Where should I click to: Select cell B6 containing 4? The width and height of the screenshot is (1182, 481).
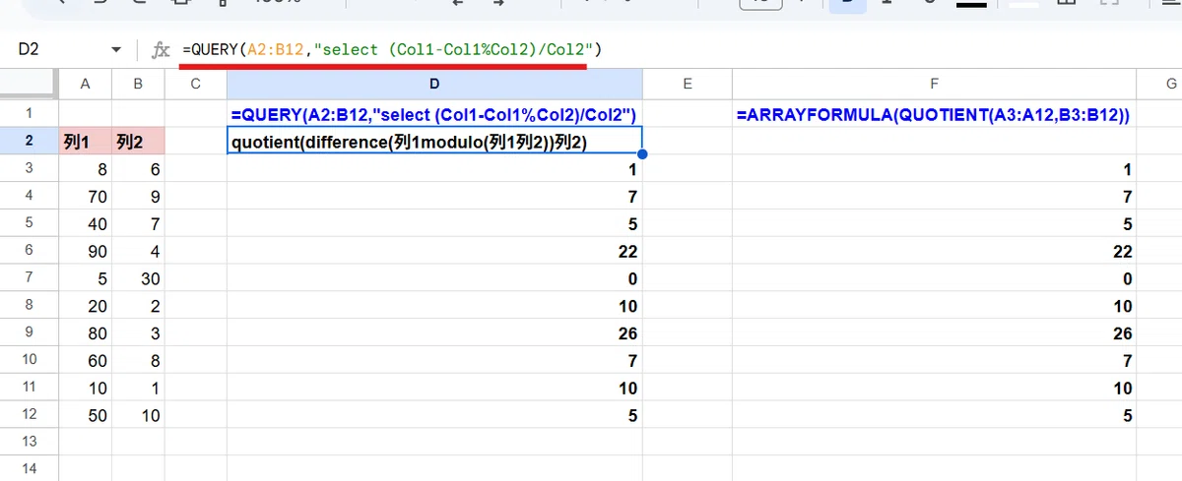point(137,251)
